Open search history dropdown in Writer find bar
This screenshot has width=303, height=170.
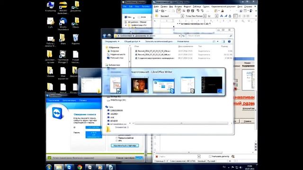(x=199, y=156)
